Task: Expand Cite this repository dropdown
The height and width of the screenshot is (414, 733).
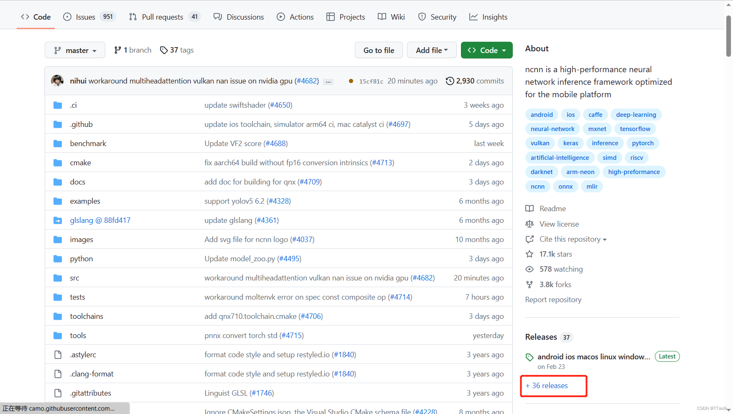Action: (x=573, y=239)
